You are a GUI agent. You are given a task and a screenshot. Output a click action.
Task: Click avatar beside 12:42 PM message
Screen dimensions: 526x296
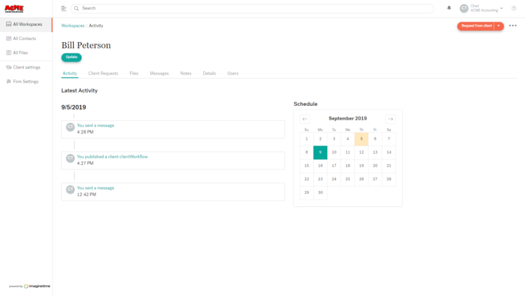(70, 190)
